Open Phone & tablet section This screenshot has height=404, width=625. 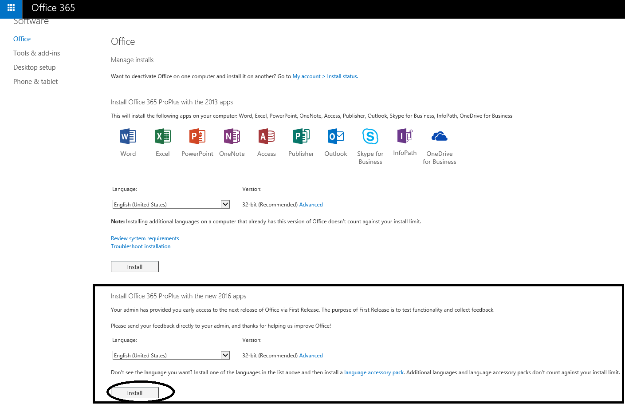(35, 82)
